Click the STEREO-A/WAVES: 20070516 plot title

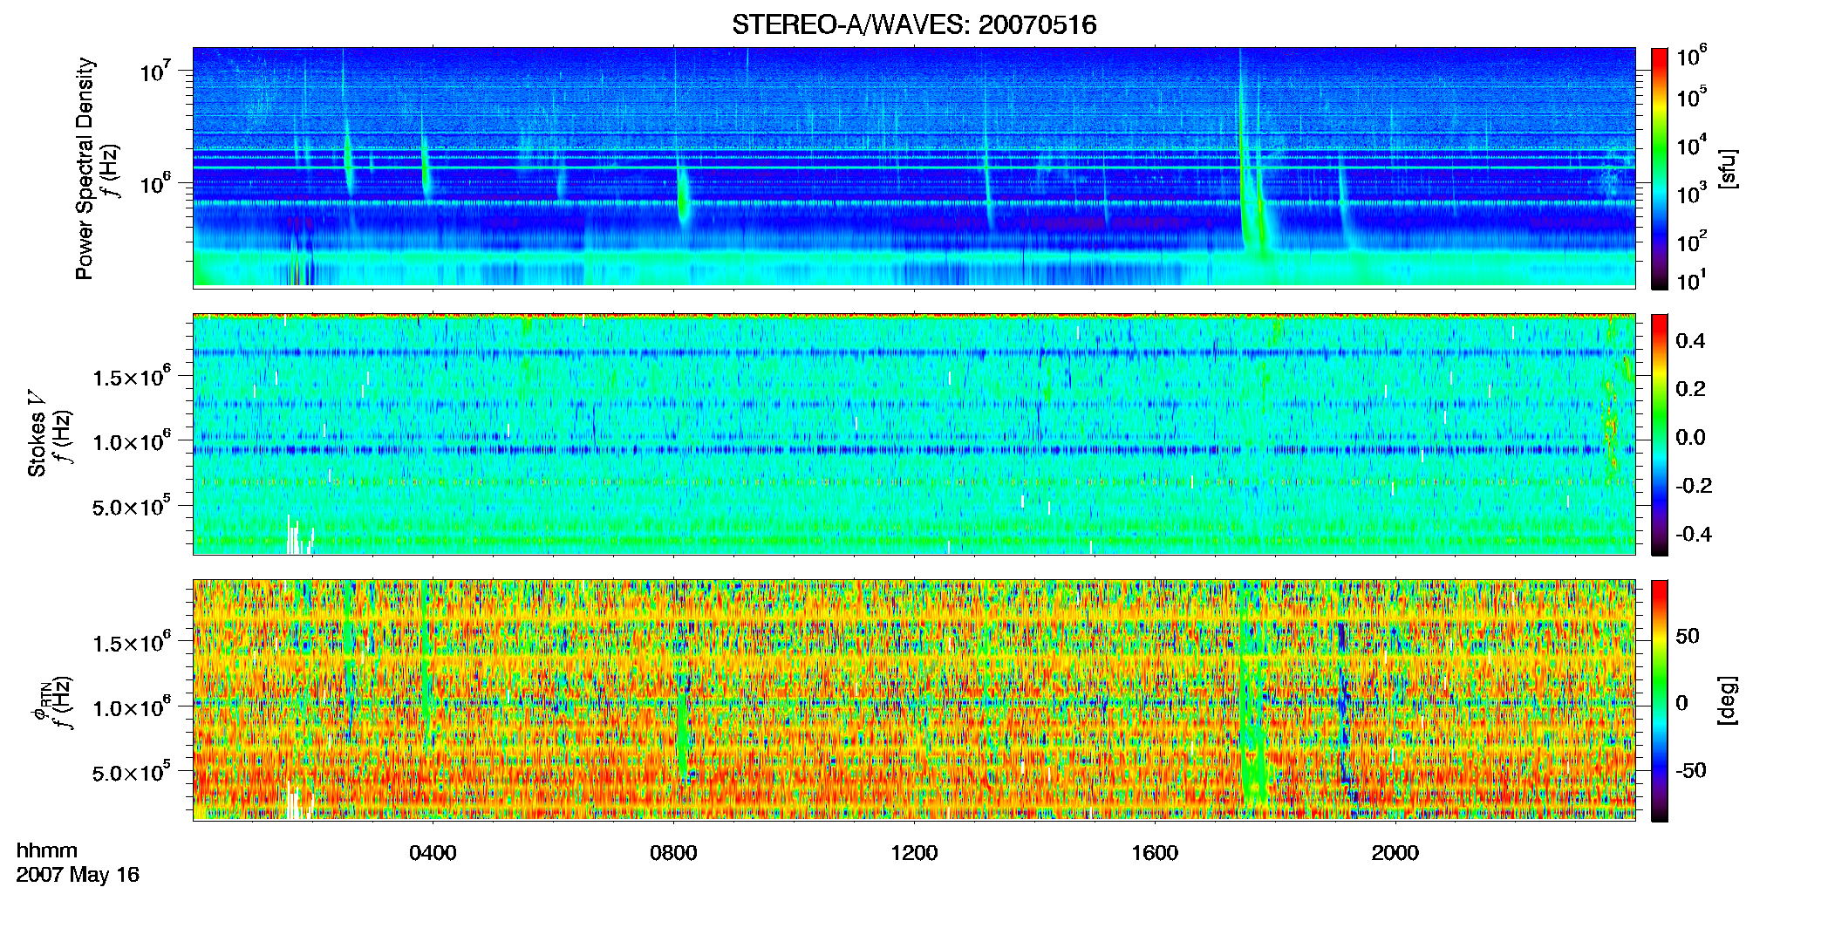pyautogui.click(x=914, y=24)
